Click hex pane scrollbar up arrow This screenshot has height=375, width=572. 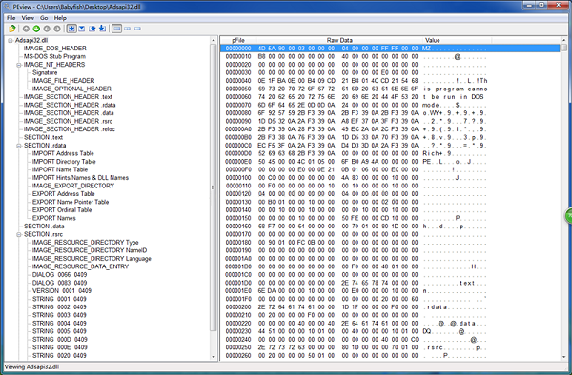(x=564, y=40)
